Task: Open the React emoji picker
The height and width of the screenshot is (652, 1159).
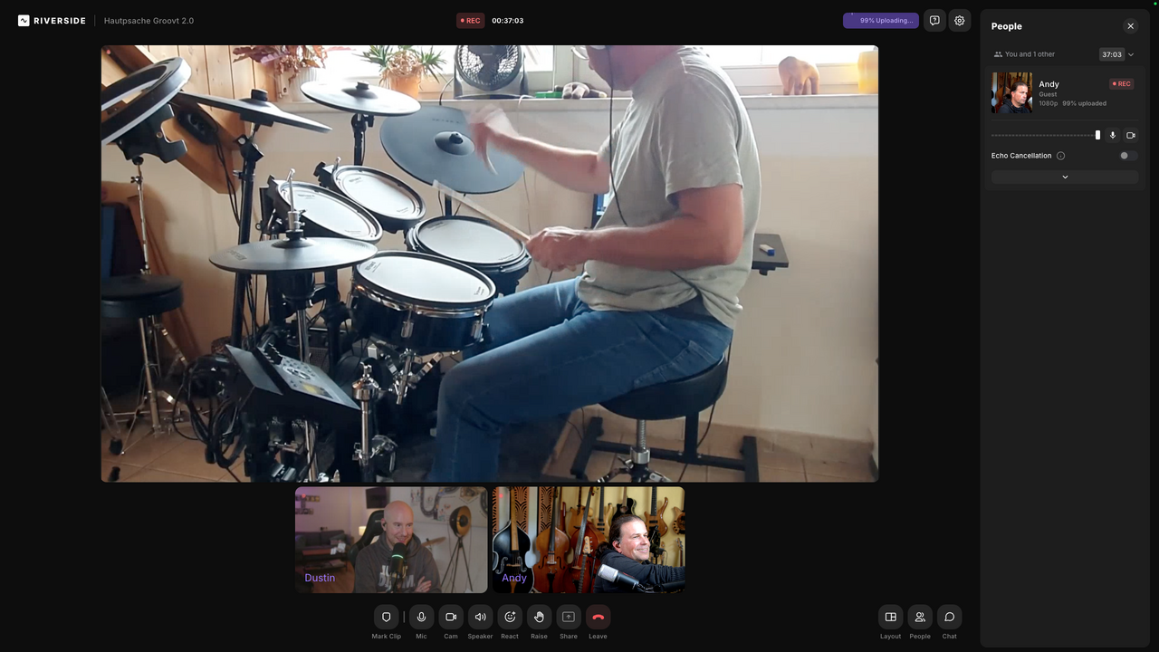Action: [x=510, y=617]
